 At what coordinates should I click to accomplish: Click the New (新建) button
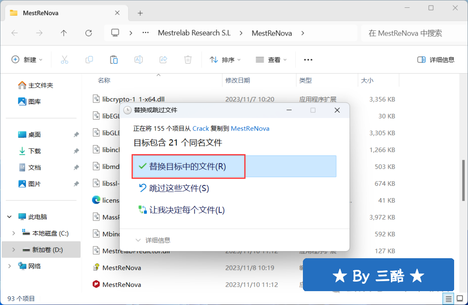pyautogui.click(x=27, y=60)
